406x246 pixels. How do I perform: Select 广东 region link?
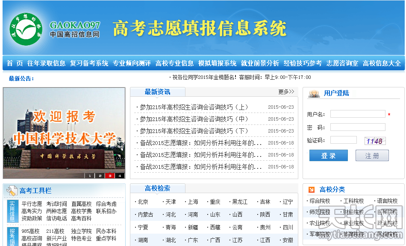(193, 240)
